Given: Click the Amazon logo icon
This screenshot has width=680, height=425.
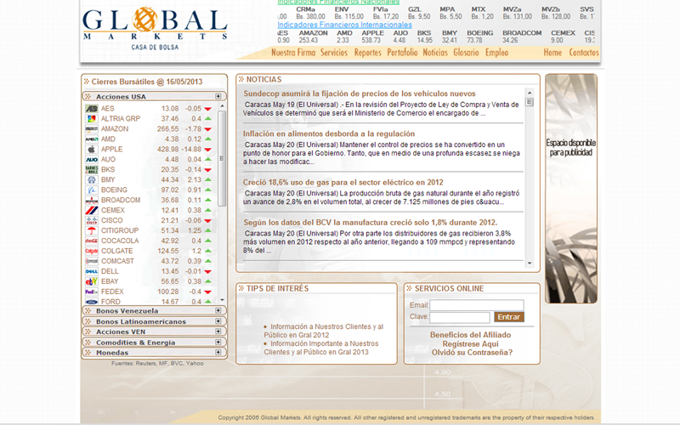Looking at the screenshot, I should (x=92, y=129).
